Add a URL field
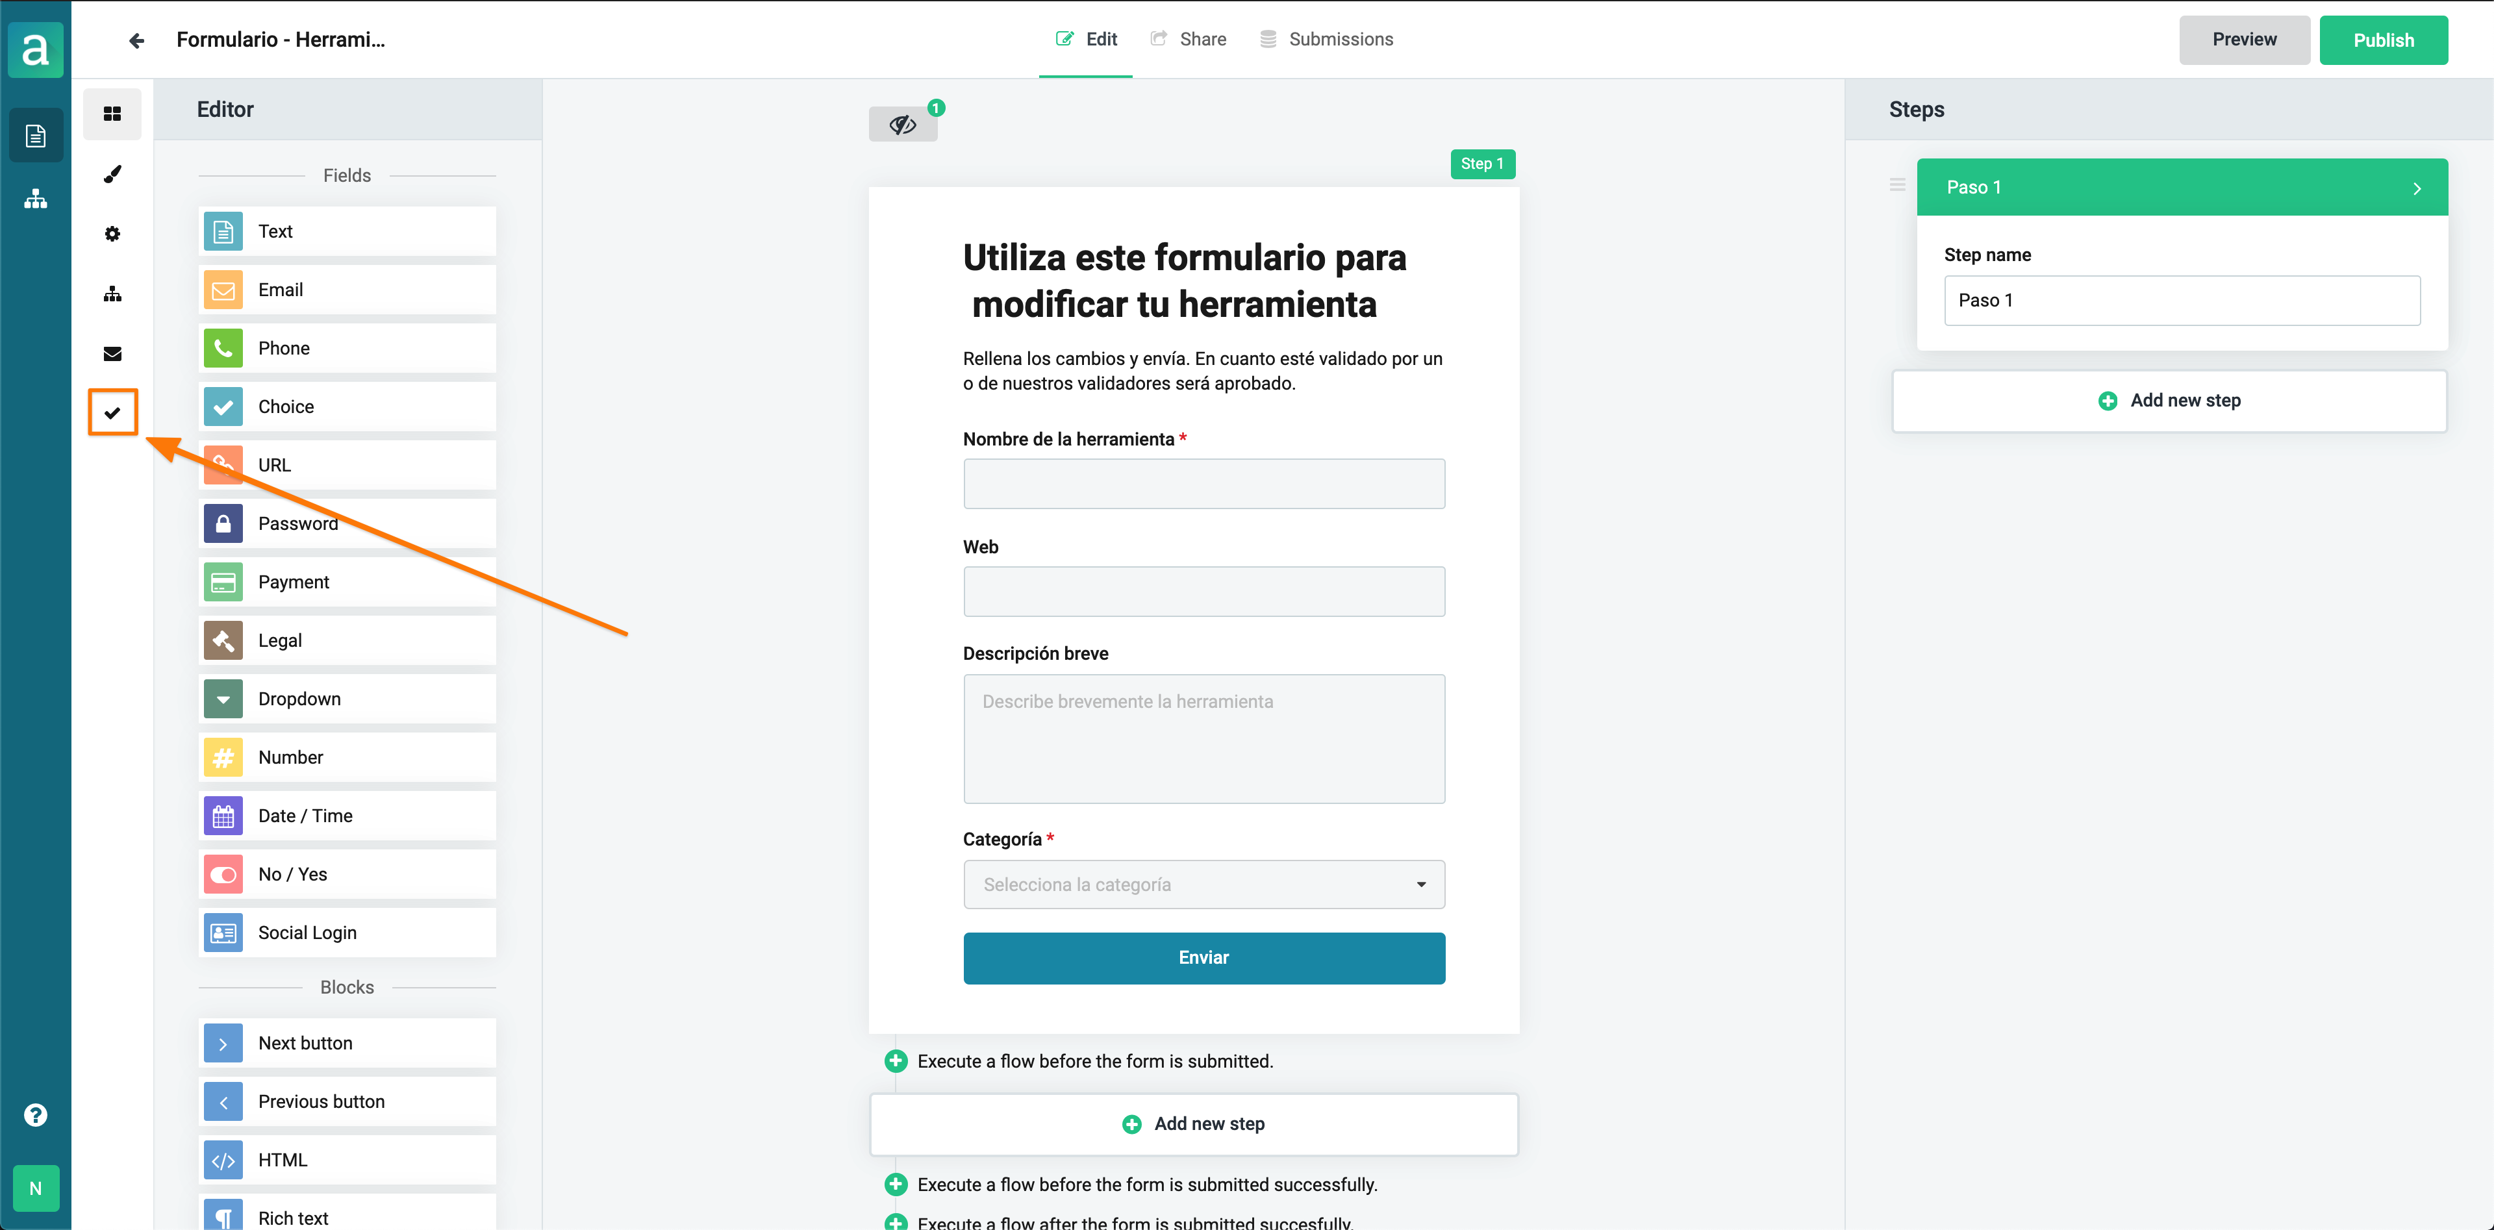Image resolution: width=2494 pixels, height=1230 pixels. (347, 464)
